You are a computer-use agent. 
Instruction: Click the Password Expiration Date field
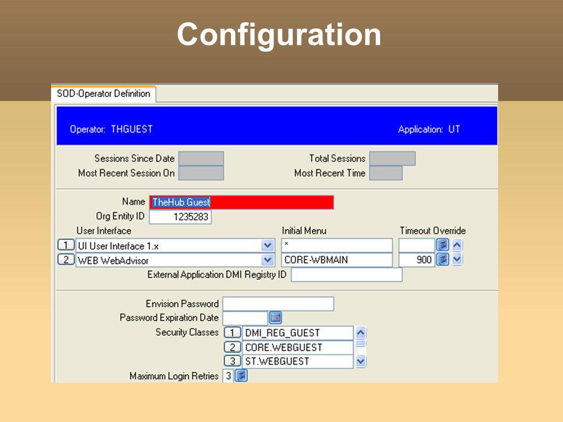tap(246, 318)
